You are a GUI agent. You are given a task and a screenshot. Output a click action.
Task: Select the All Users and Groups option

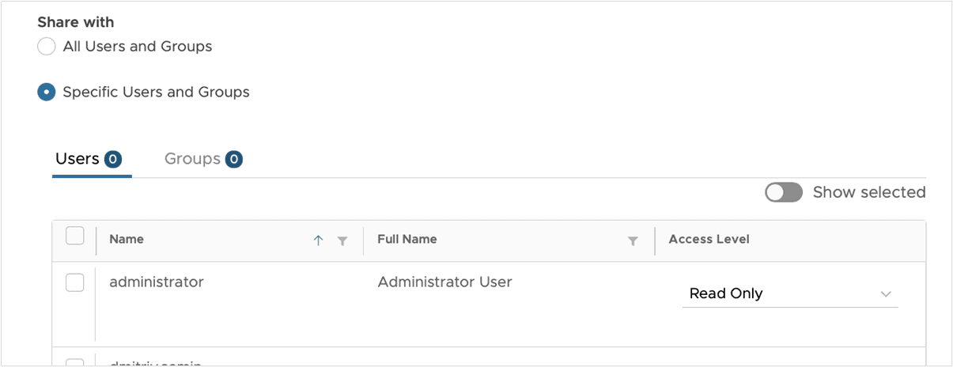click(47, 47)
